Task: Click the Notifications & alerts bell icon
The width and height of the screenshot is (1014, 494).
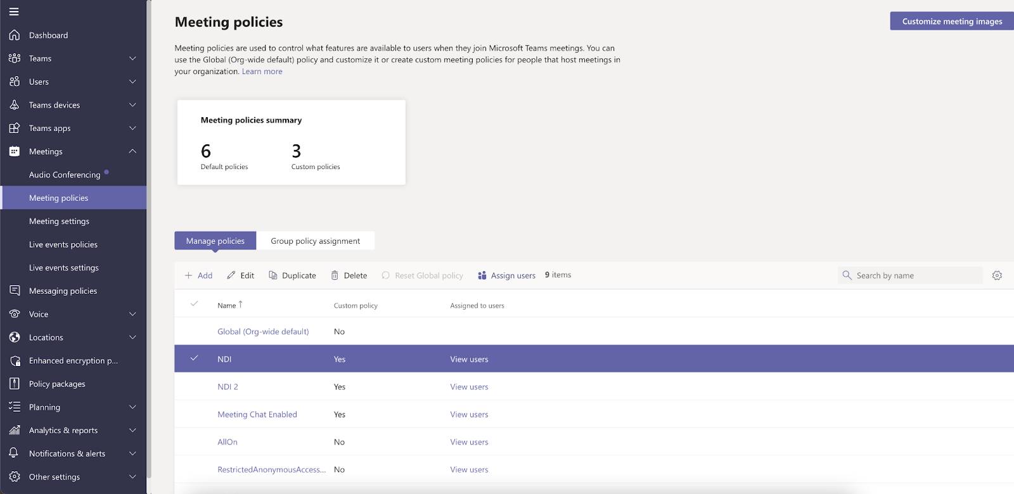Action: [15, 453]
